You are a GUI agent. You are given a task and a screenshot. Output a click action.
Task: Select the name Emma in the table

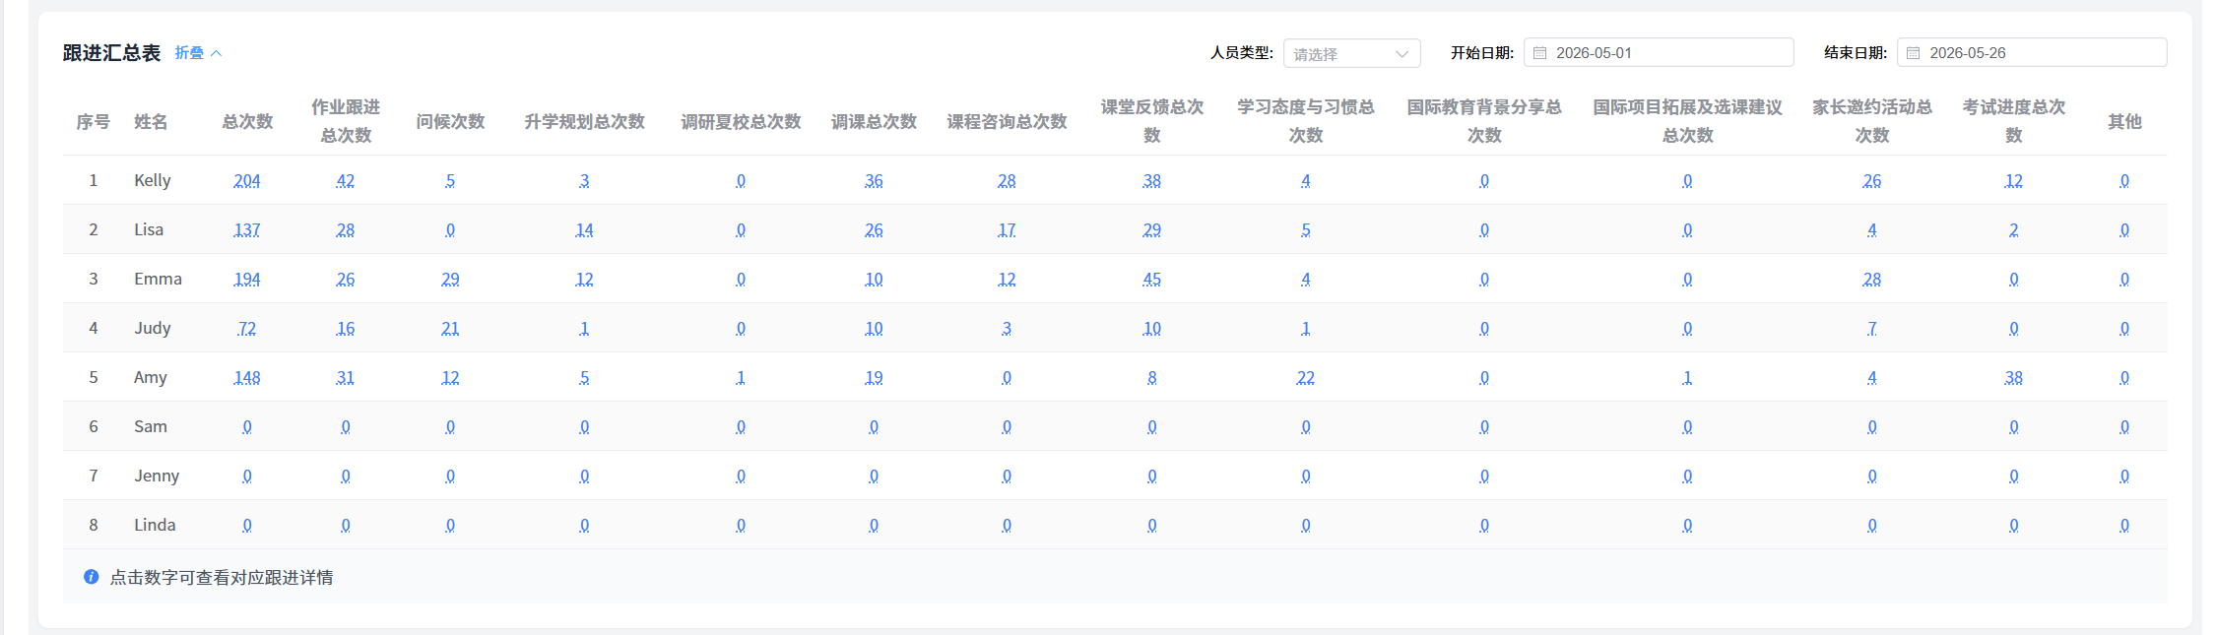coord(159,279)
